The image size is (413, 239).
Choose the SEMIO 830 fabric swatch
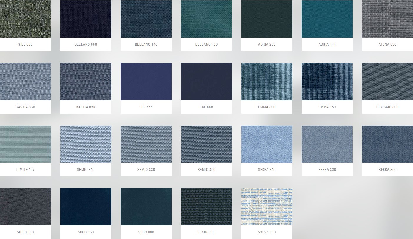[146, 144]
